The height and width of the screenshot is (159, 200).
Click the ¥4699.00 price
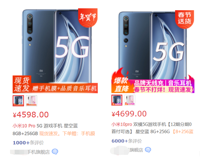coord(129,114)
